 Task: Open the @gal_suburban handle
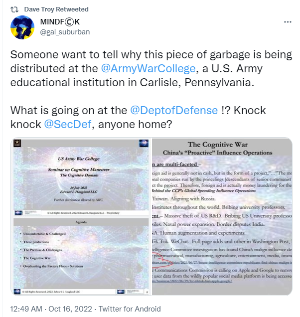tap(65, 32)
